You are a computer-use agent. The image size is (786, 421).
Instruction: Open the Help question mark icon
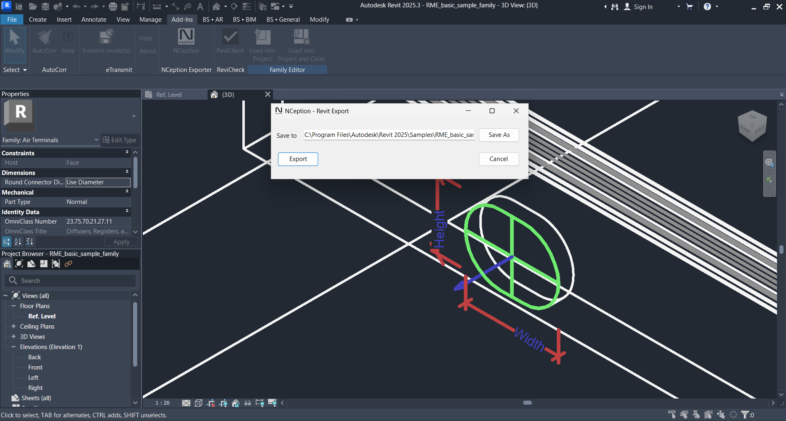click(x=707, y=7)
